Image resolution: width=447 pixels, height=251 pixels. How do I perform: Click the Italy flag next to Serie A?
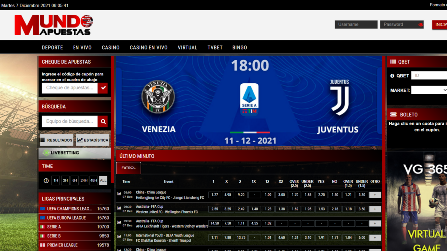pos(43,227)
